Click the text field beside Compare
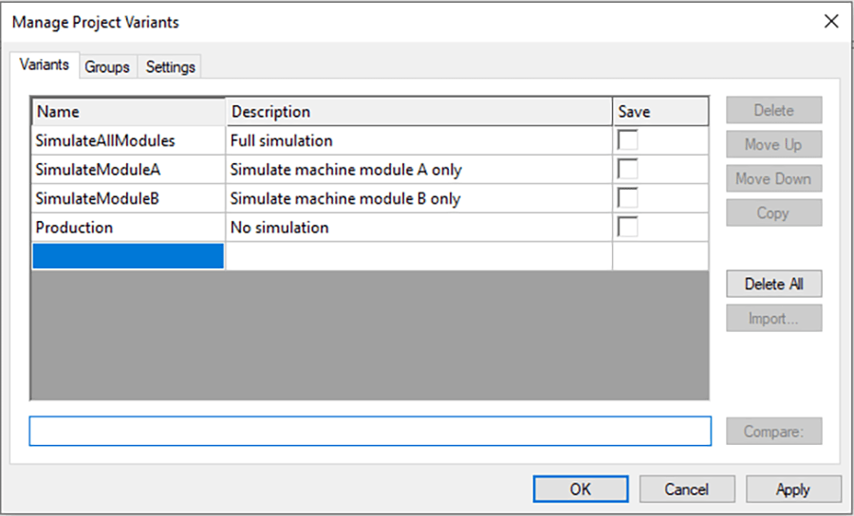 pos(370,431)
